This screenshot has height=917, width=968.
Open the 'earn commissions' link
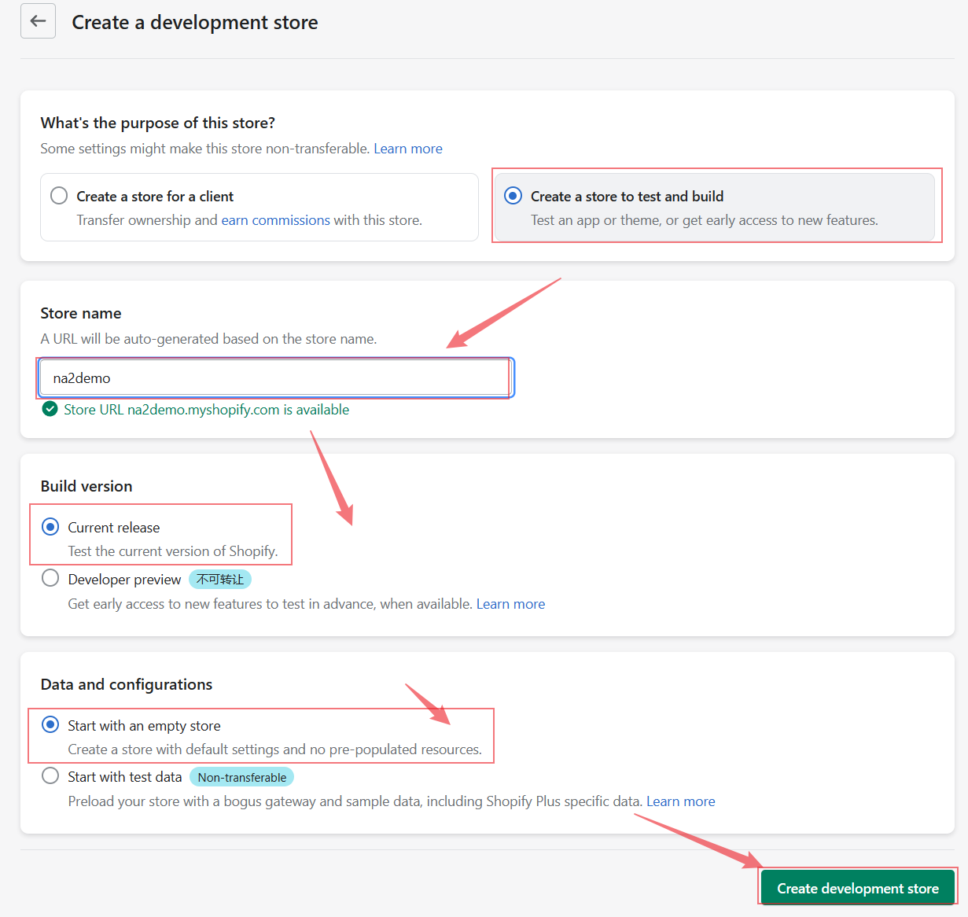(276, 220)
